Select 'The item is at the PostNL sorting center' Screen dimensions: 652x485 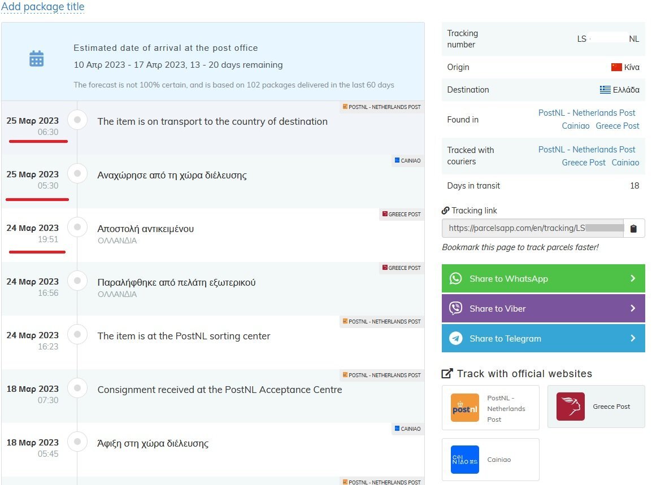tap(184, 336)
